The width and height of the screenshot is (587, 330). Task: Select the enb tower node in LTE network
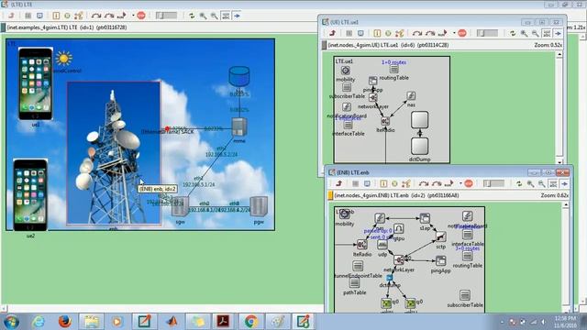[114, 153]
